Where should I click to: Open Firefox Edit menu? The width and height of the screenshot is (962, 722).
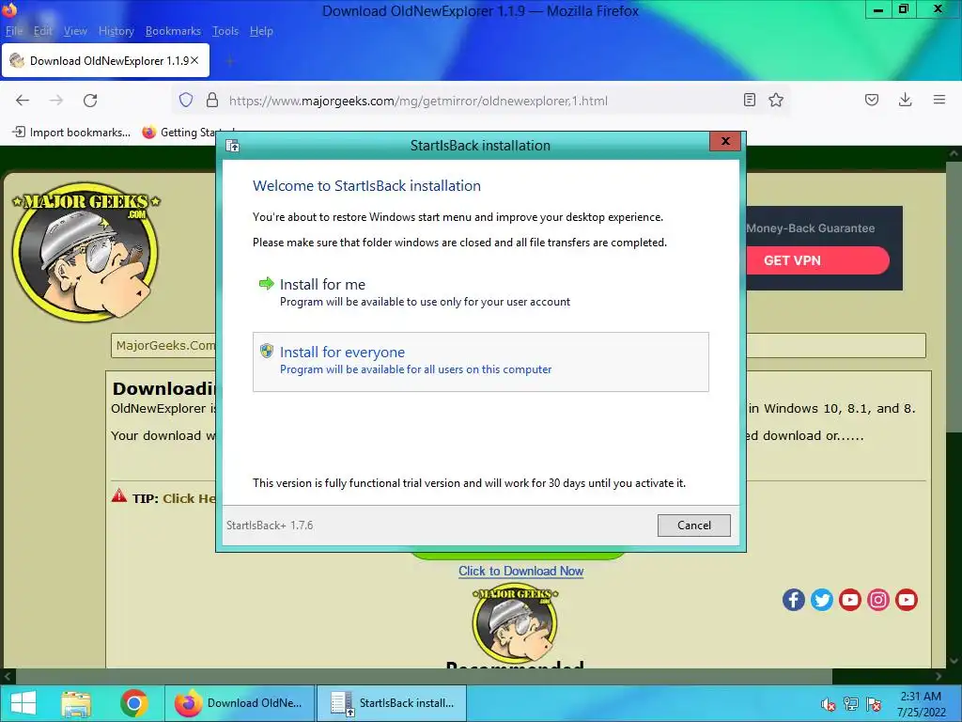click(x=42, y=31)
